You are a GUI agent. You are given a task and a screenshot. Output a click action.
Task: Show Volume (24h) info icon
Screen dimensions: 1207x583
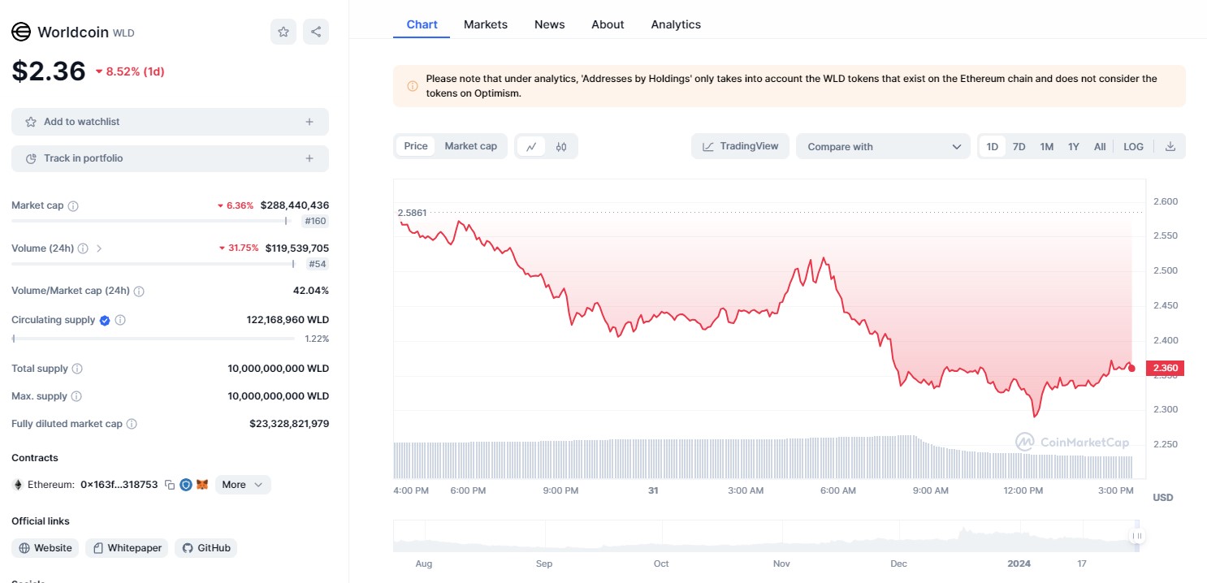pos(83,248)
